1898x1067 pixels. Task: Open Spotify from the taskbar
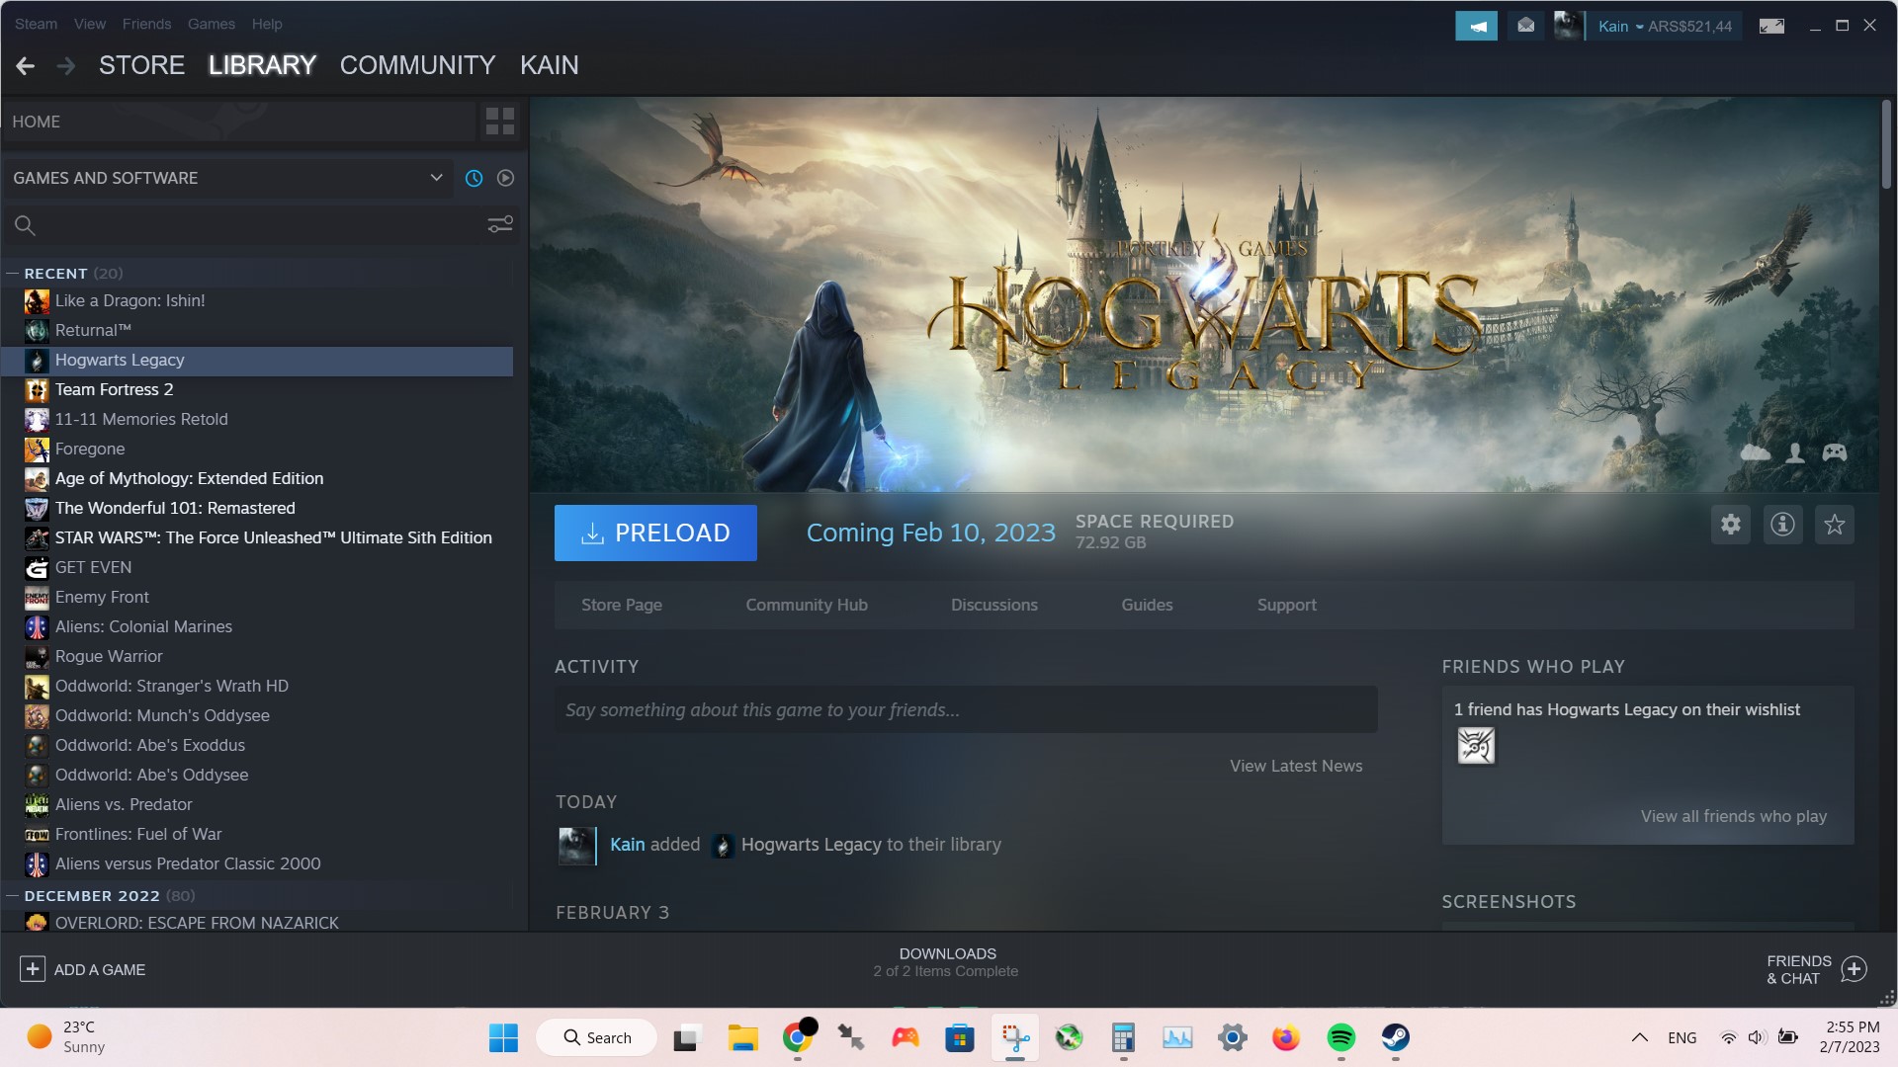[x=1340, y=1037]
